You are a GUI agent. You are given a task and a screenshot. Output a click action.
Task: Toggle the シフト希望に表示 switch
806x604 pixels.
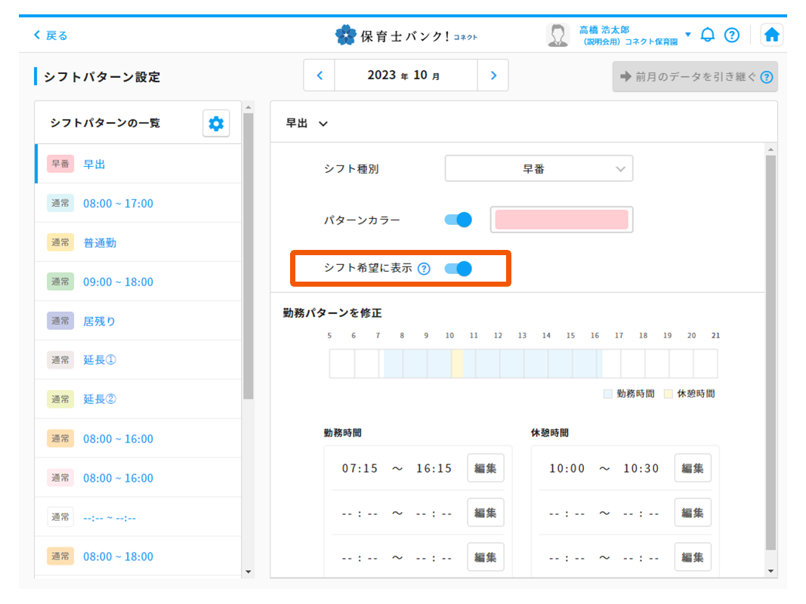point(459,268)
